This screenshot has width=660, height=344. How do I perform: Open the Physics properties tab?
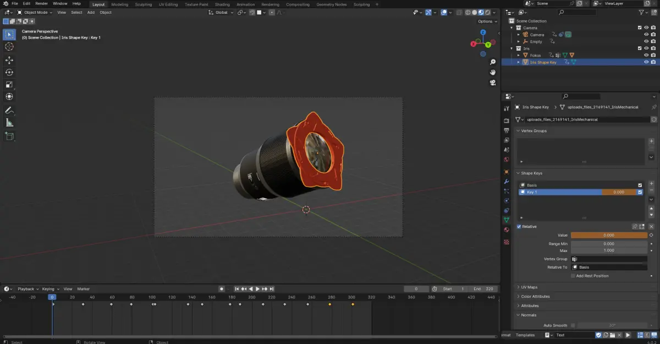point(507,201)
